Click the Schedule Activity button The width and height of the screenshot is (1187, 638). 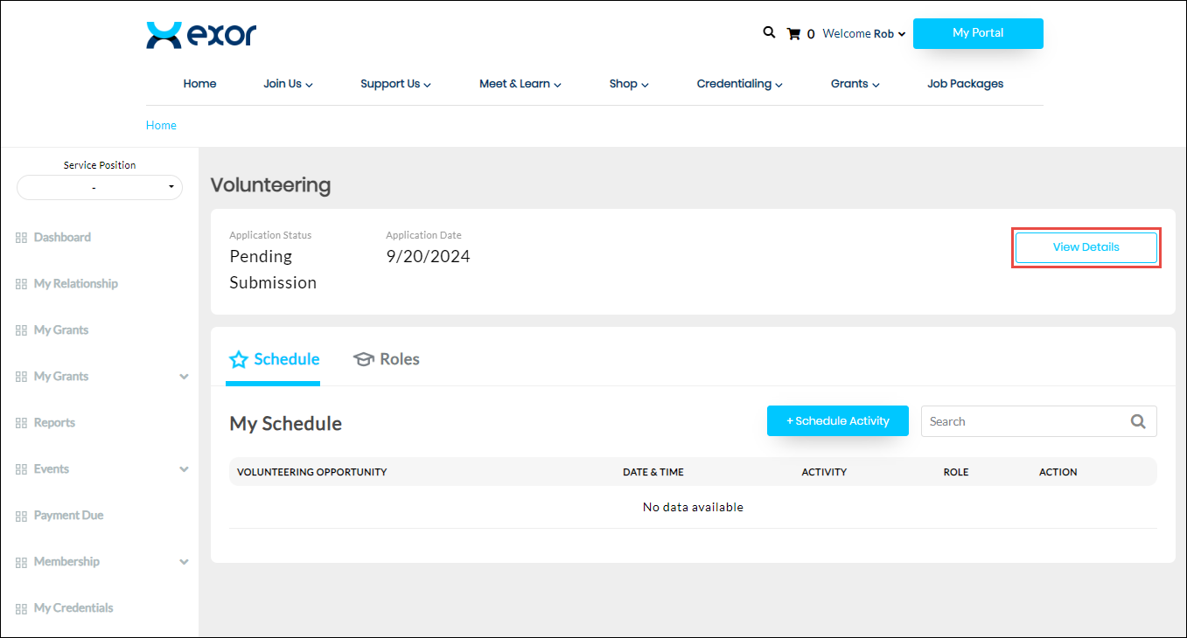(837, 421)
